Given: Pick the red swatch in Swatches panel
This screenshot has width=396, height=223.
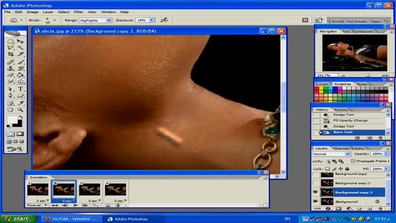Looking at the screenshot, I should click(x=316, y=88).
